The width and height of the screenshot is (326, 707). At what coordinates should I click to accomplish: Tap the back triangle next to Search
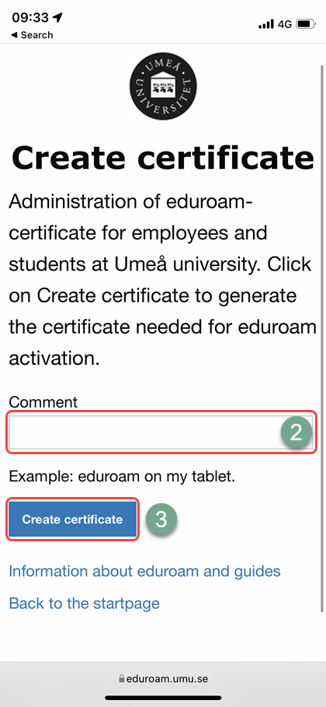coord(15,35)
